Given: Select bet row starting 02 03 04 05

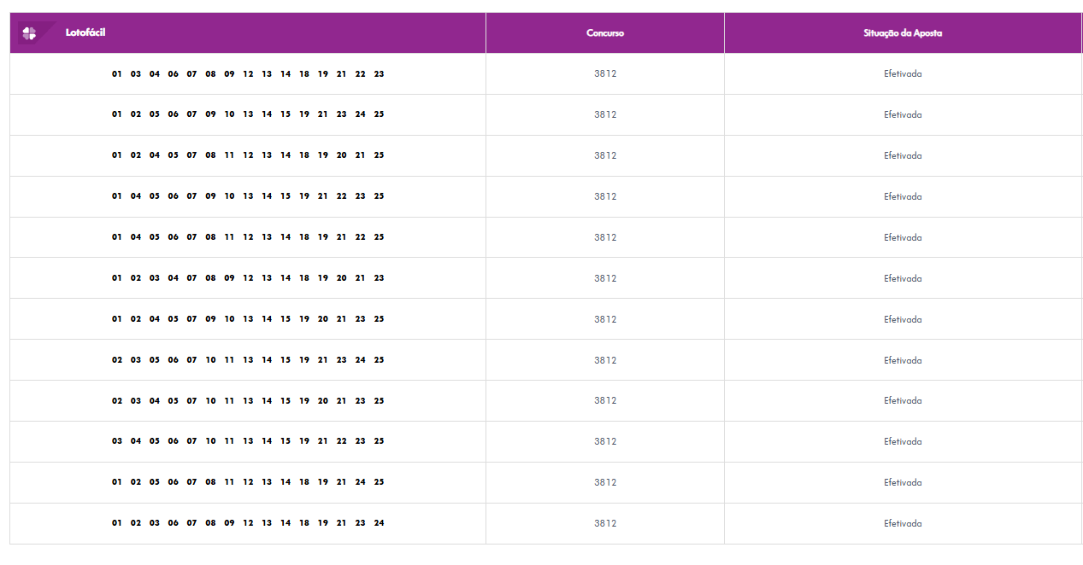Looking at the screenshot, I should click(545, 400).
